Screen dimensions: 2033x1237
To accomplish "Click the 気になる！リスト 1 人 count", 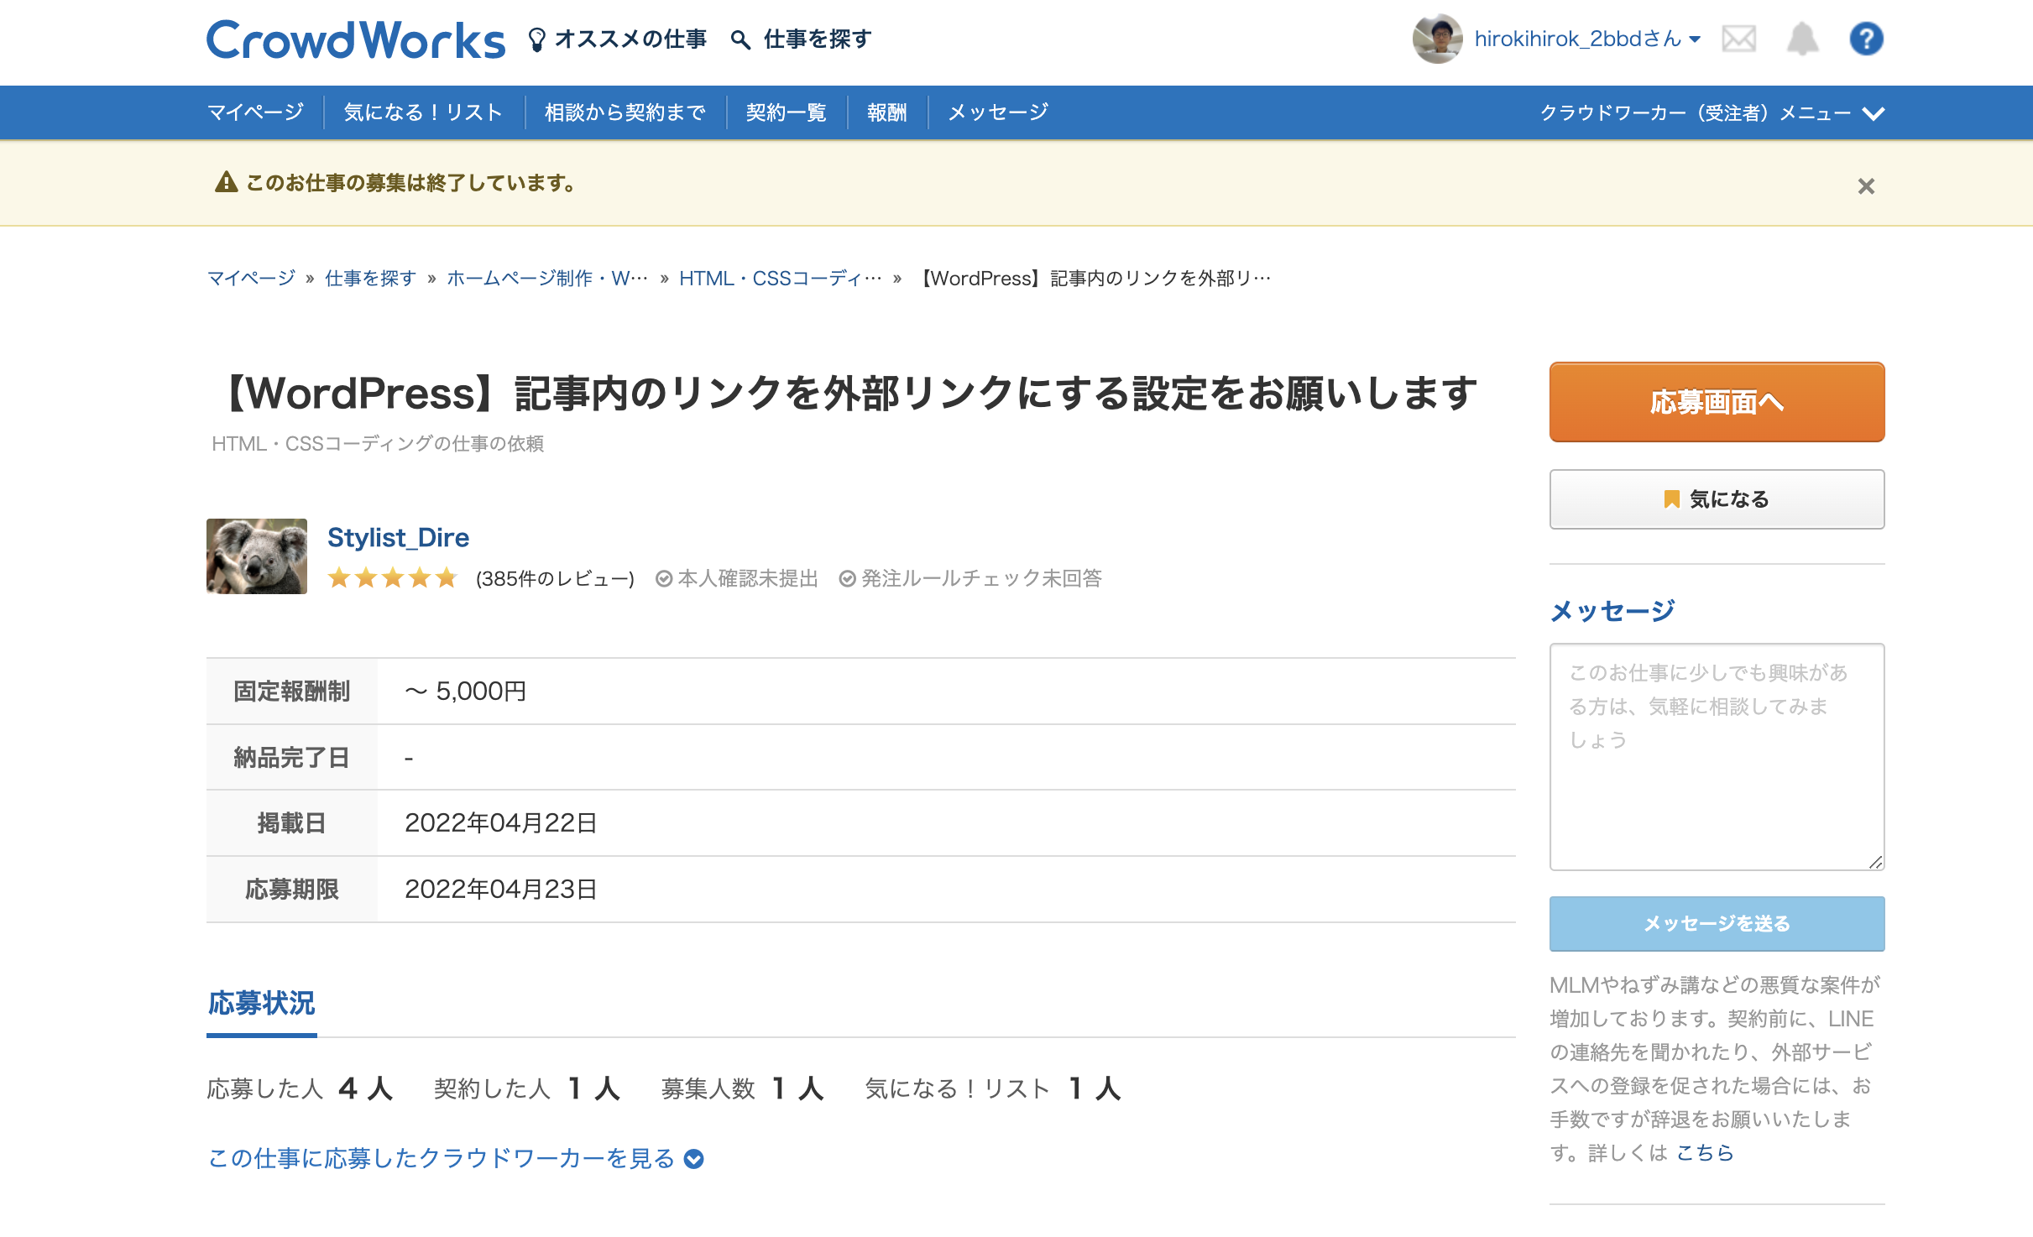I will tap(993, 1088).
